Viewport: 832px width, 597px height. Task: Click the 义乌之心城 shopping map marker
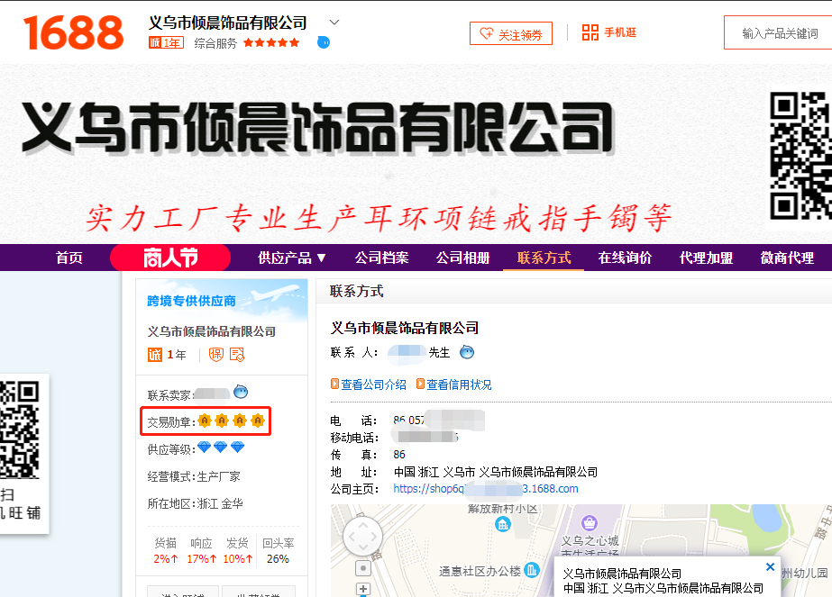coord(590,523)
